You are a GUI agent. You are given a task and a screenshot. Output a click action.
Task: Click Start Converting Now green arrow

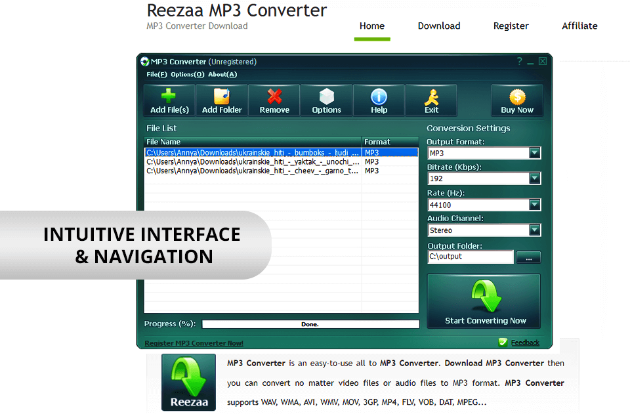(x=486, y=296)
